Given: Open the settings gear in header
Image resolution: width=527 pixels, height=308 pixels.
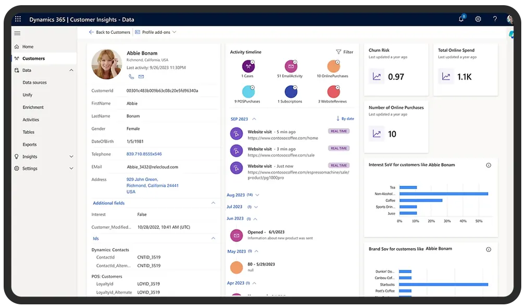Looking at the screenshot, I should 478,19.
